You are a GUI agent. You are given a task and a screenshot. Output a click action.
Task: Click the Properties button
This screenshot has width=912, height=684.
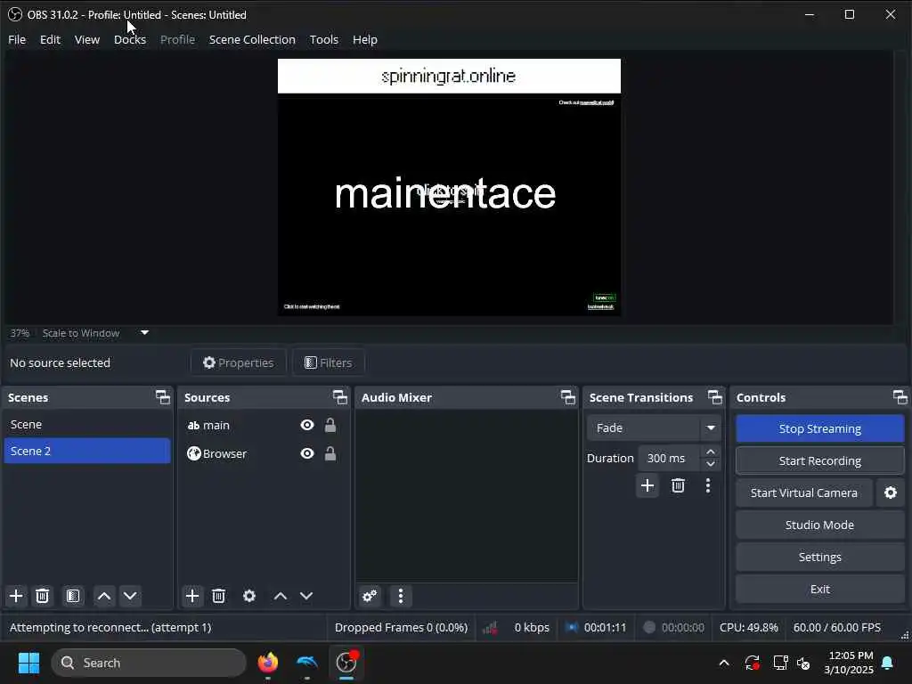(239, 362)
